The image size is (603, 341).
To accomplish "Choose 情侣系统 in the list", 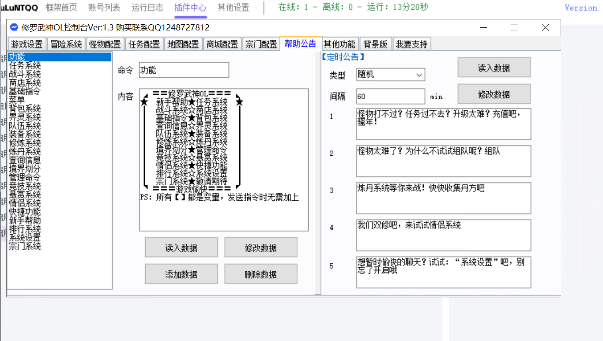I will pos(25,203).
